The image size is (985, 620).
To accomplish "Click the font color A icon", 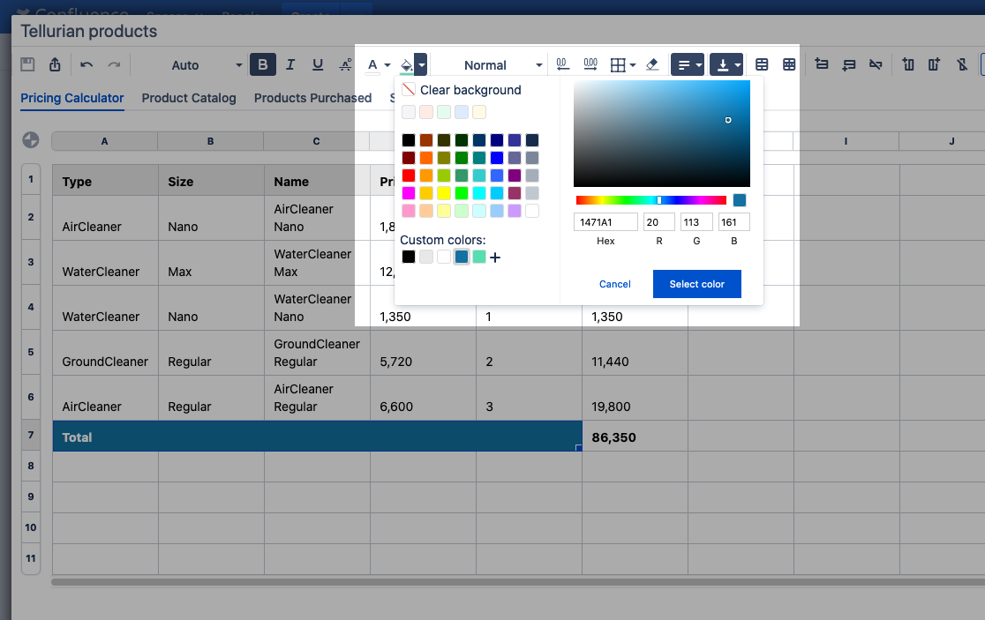I will click(372, 65).
